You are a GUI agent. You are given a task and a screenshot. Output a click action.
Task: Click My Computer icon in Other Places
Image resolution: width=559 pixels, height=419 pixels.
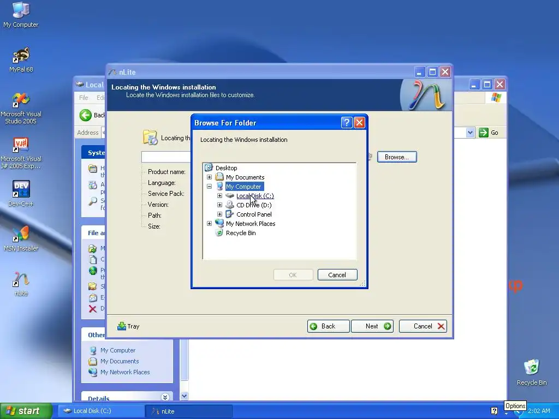coord(93,351)
